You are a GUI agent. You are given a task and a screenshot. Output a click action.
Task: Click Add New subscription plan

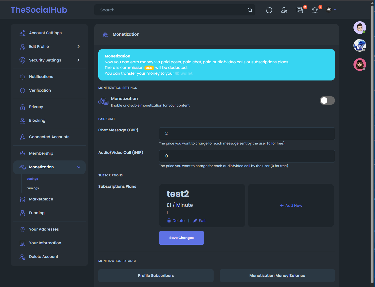291,206
